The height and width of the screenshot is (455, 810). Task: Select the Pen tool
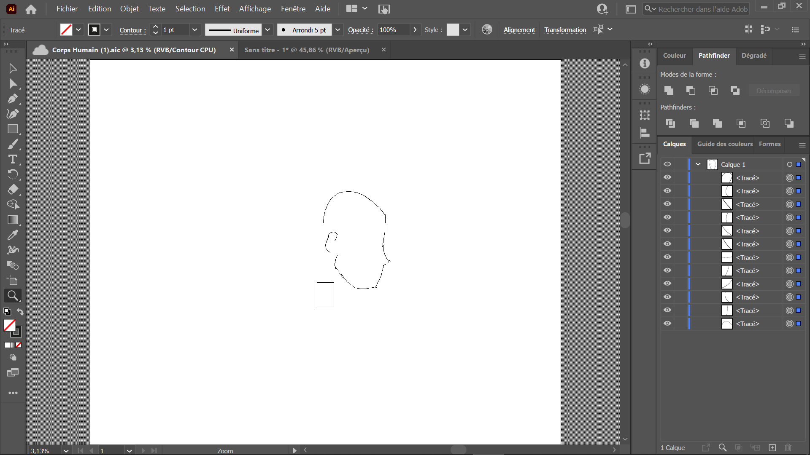[12, 99]
